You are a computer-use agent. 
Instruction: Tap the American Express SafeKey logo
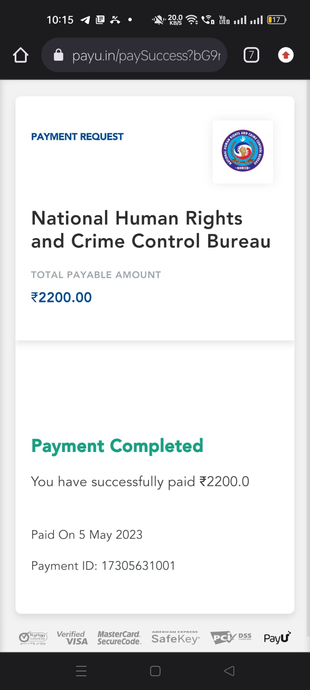[175, 637]
